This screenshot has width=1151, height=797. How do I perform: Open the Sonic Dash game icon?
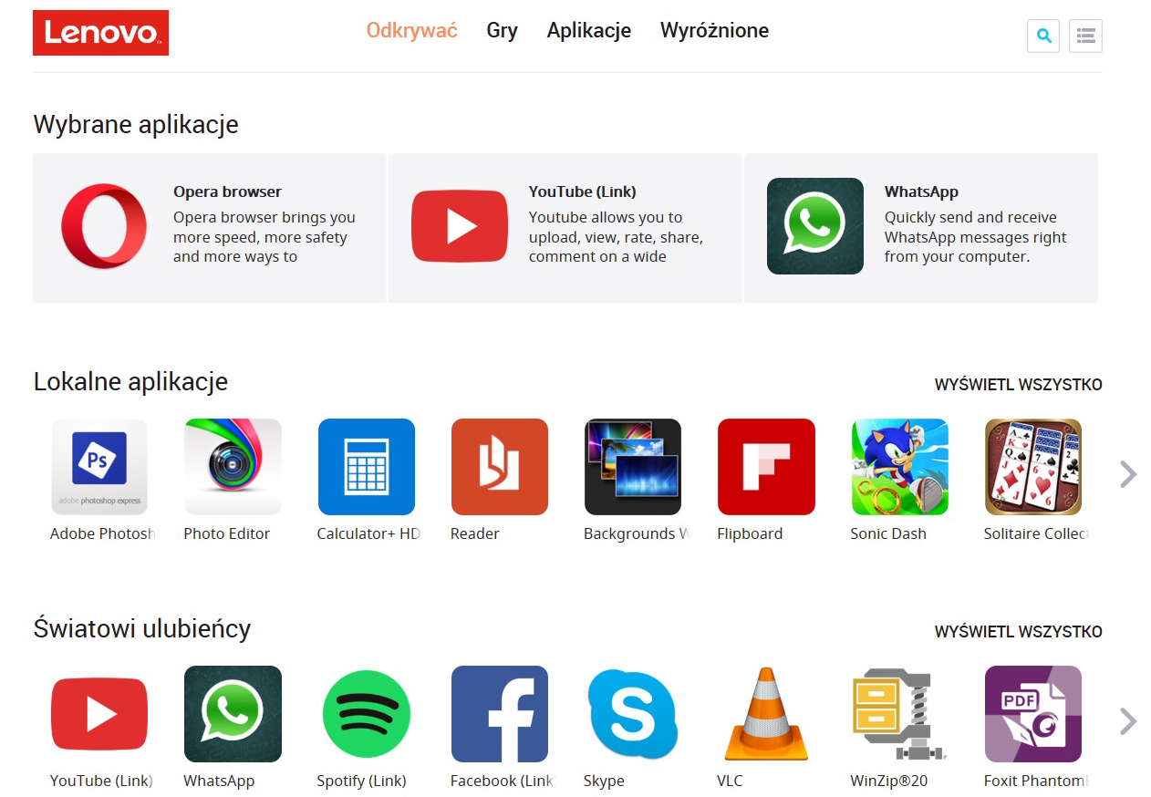[x=899, y=467]
